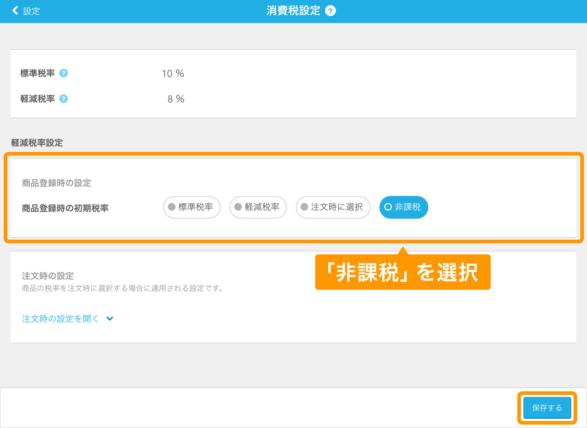Click the 消費税設定 page title
587x428 pixels.
[293, 11]
